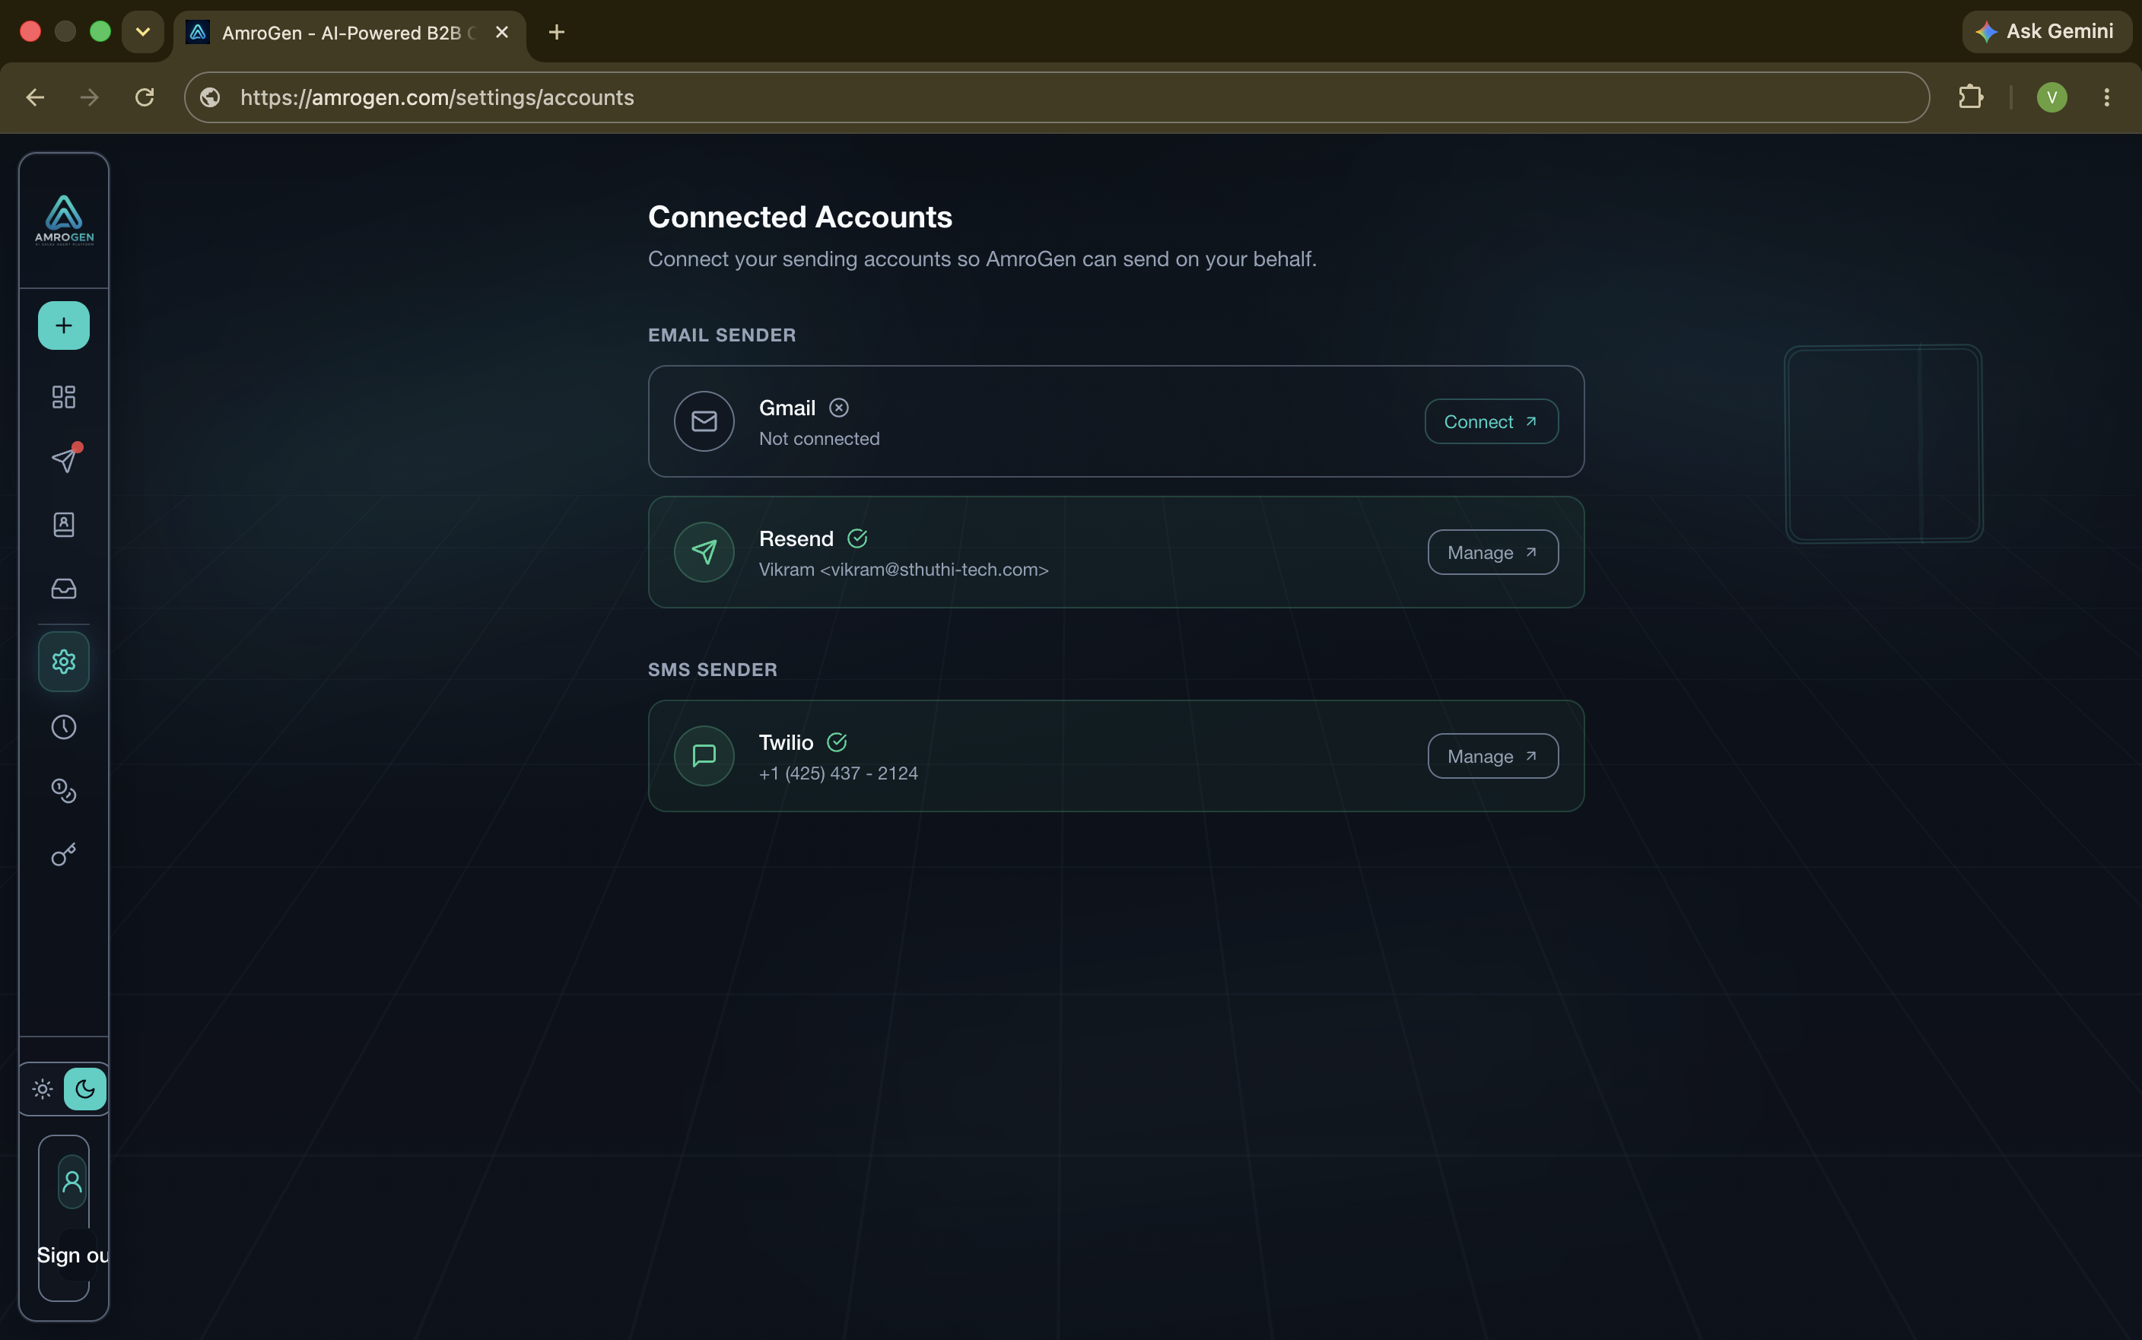Click the Ask Gemini button
Image resolution: width=2142 pixels, height=1340 pixels.
tap(2046, 32)
